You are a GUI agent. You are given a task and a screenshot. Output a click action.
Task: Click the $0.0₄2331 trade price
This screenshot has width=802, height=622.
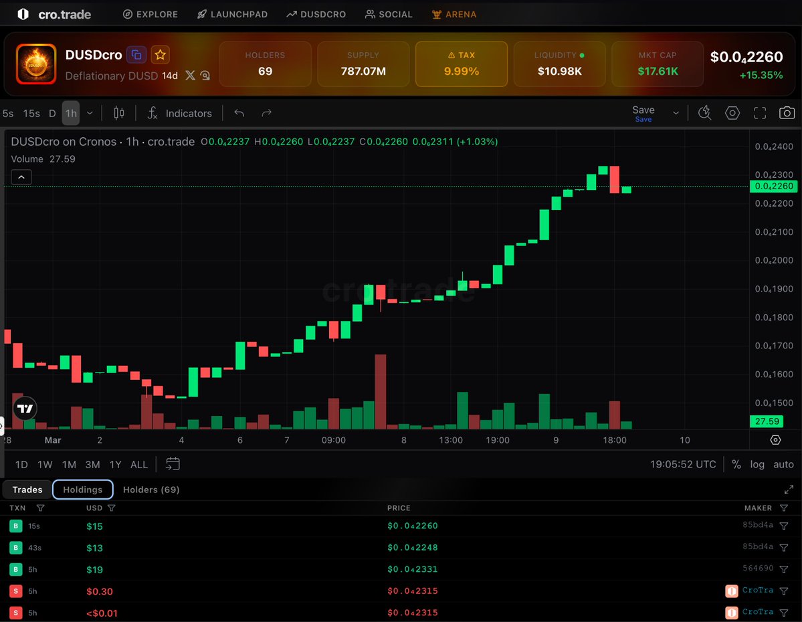click(x=412, y=568)
